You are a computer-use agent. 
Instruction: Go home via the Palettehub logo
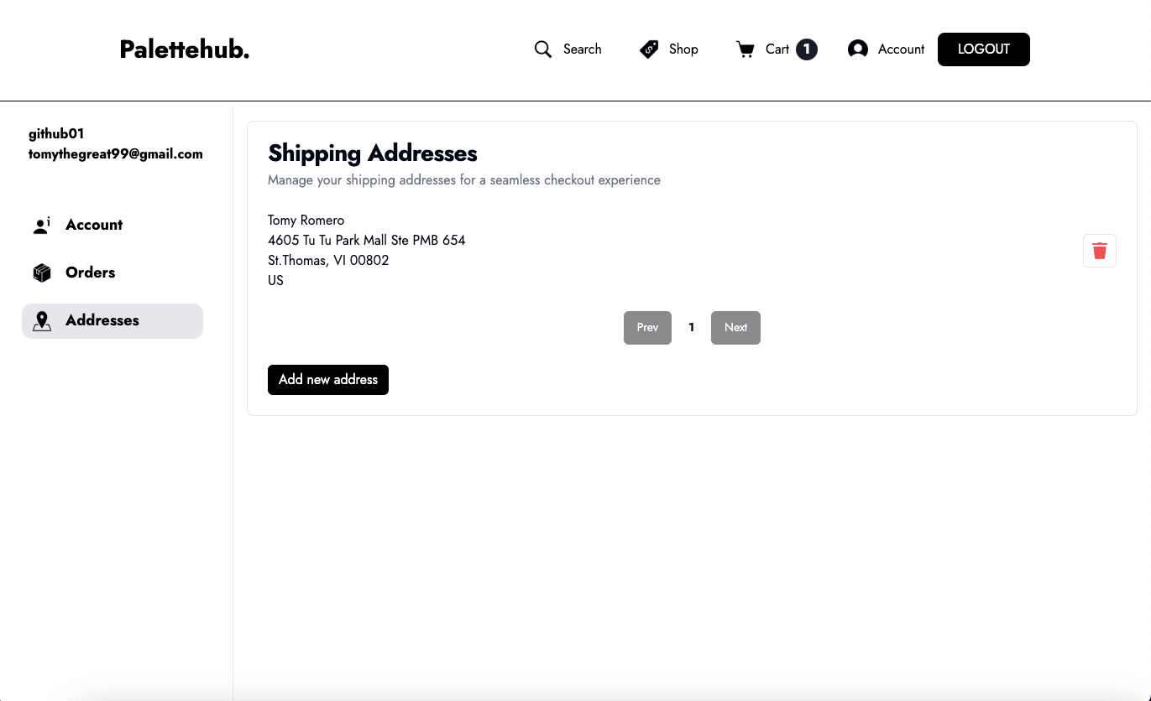coord(185,49)
